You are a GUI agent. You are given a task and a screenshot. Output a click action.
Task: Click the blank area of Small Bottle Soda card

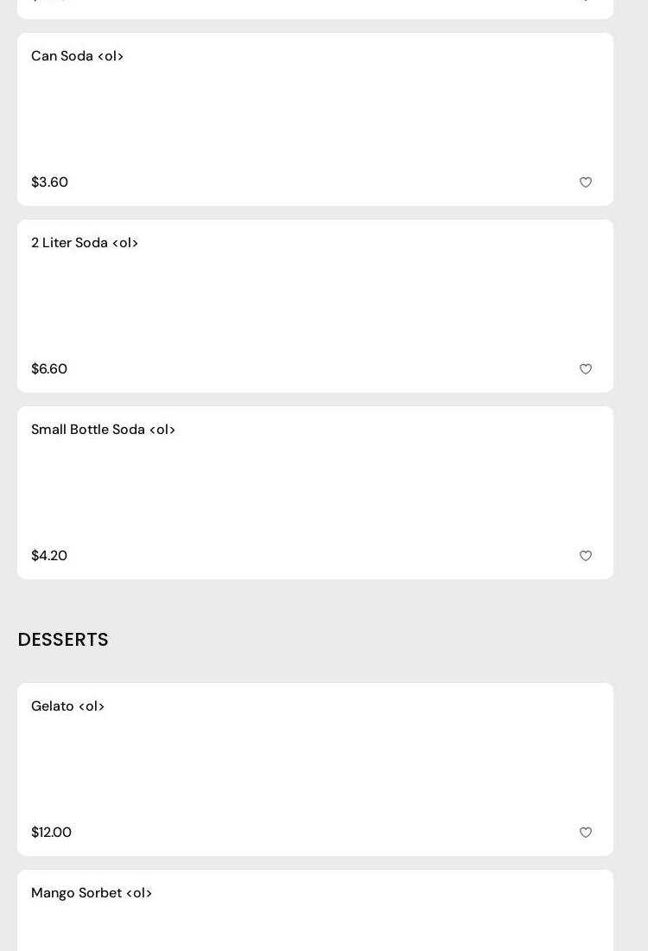(315, 493)
